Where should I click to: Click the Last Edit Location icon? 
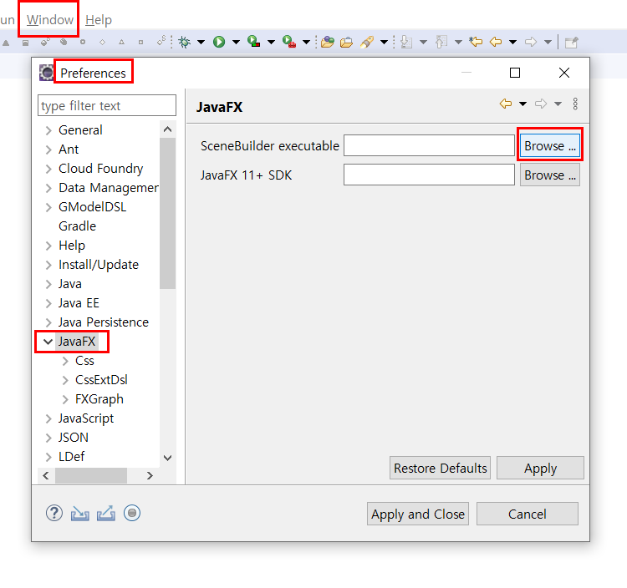pyautogui.click(x=476, y=42)
